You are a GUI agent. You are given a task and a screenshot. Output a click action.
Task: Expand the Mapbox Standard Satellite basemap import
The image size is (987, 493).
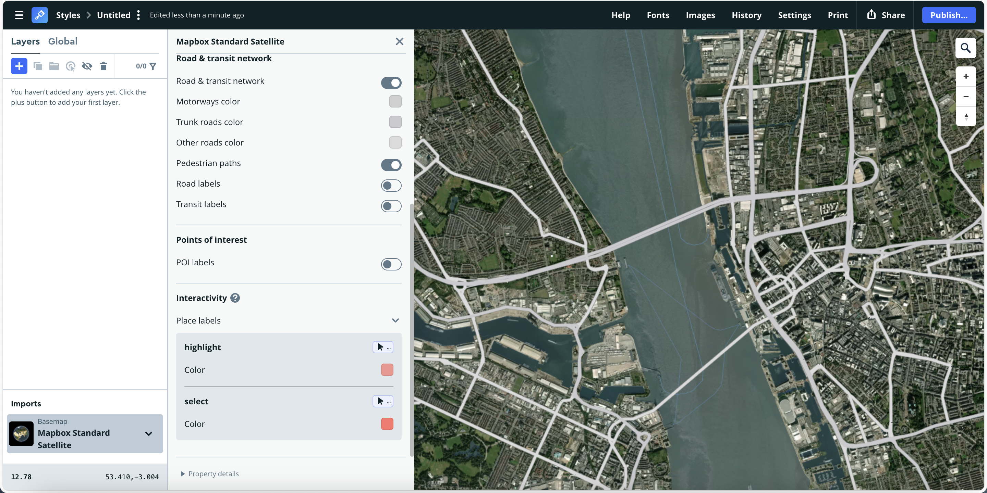click(x=149, y=434)
